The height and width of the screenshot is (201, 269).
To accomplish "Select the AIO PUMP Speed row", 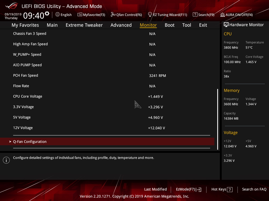I will point(107,65).
